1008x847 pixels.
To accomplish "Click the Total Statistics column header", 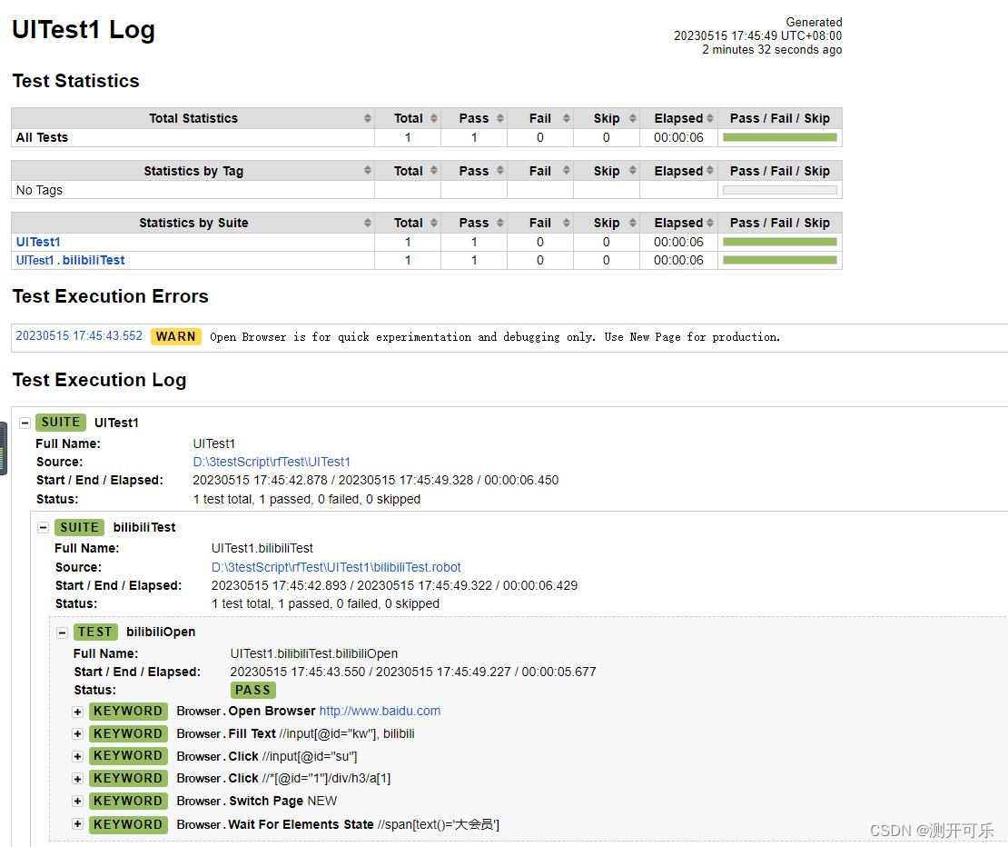I will click(193, 118).
